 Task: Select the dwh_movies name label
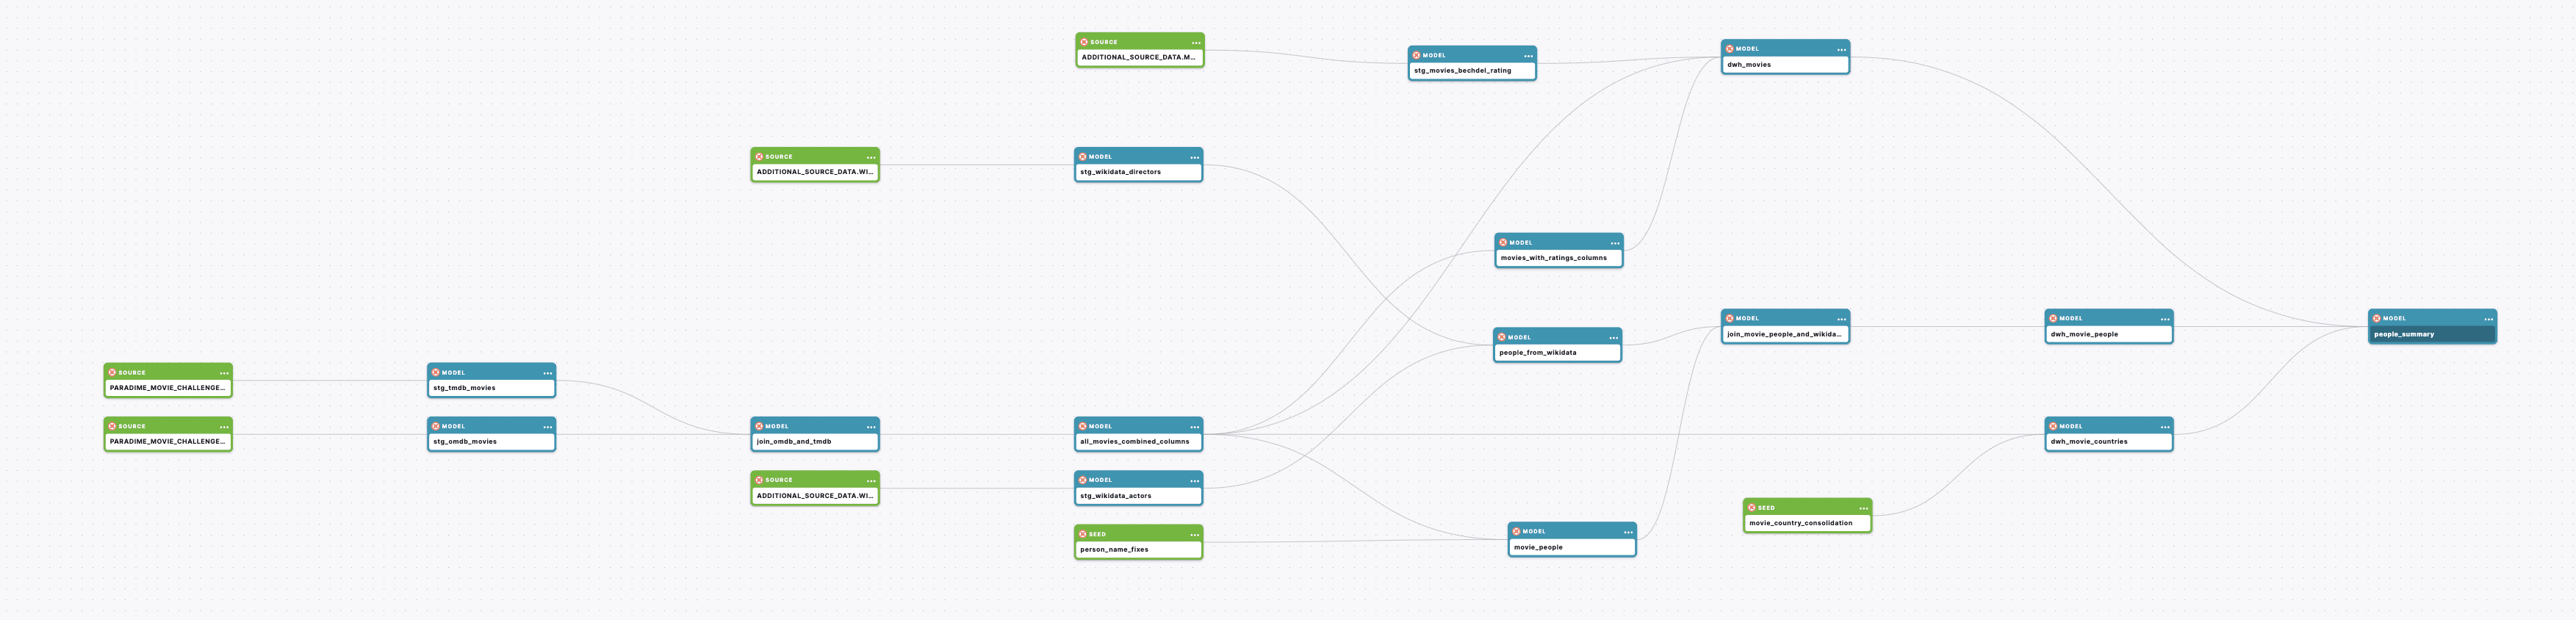(x=1748, y=65)
